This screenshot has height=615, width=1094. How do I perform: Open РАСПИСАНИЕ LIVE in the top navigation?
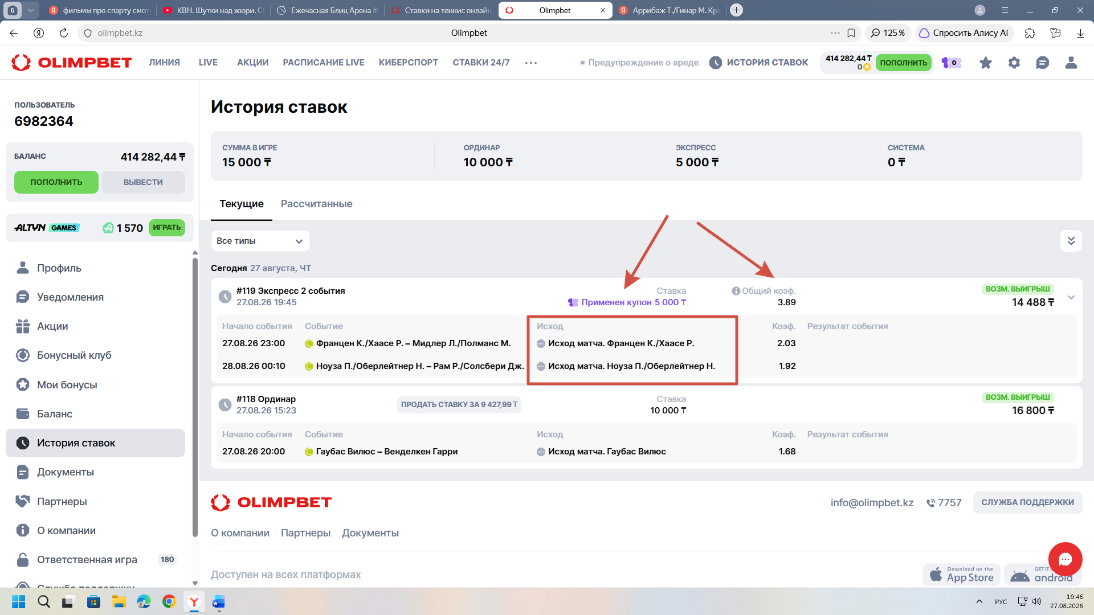click(324, 63)
